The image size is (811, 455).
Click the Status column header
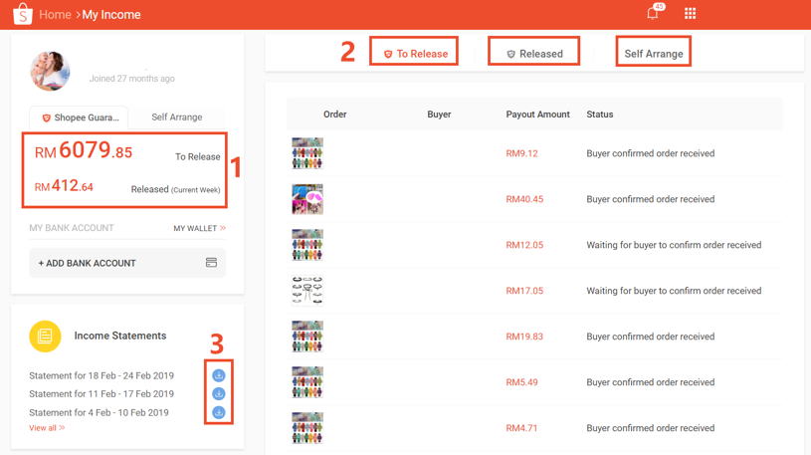[599, 114]
